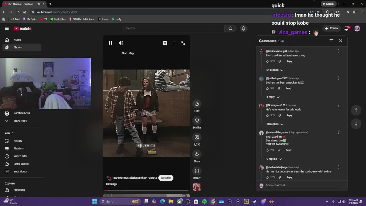
Task: Expand Show more subscriptions
Action: click(x=22, y=121)
